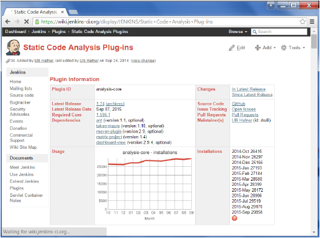Open Pull Requests link in table
The width and height of the screenshot is (320, 238).
tap(245, 115)
